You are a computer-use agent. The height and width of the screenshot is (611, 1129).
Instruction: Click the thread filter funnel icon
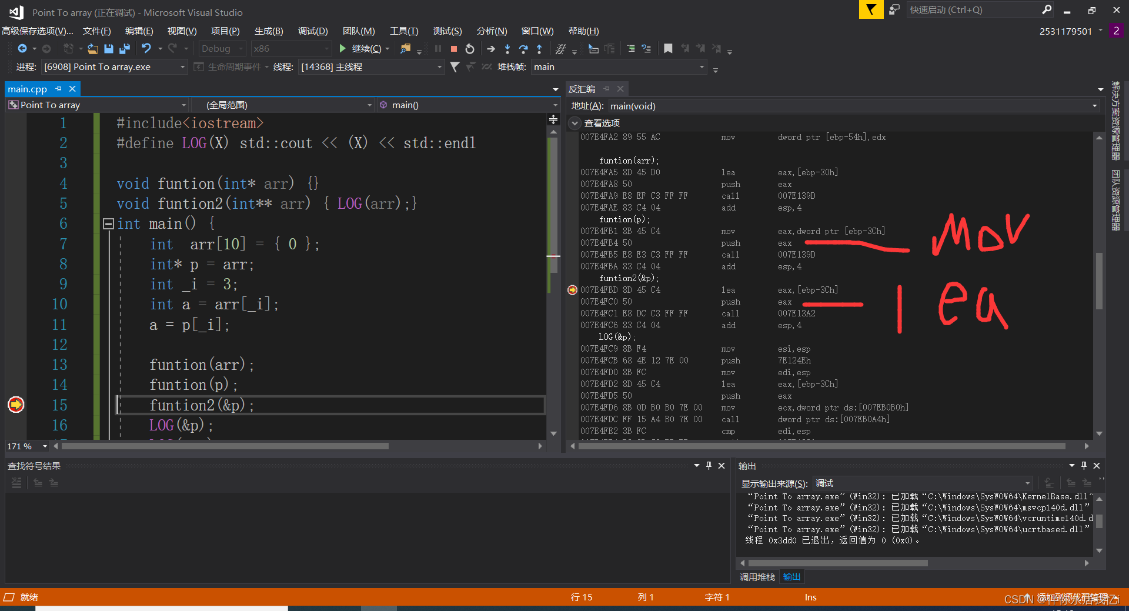point(455,67)
